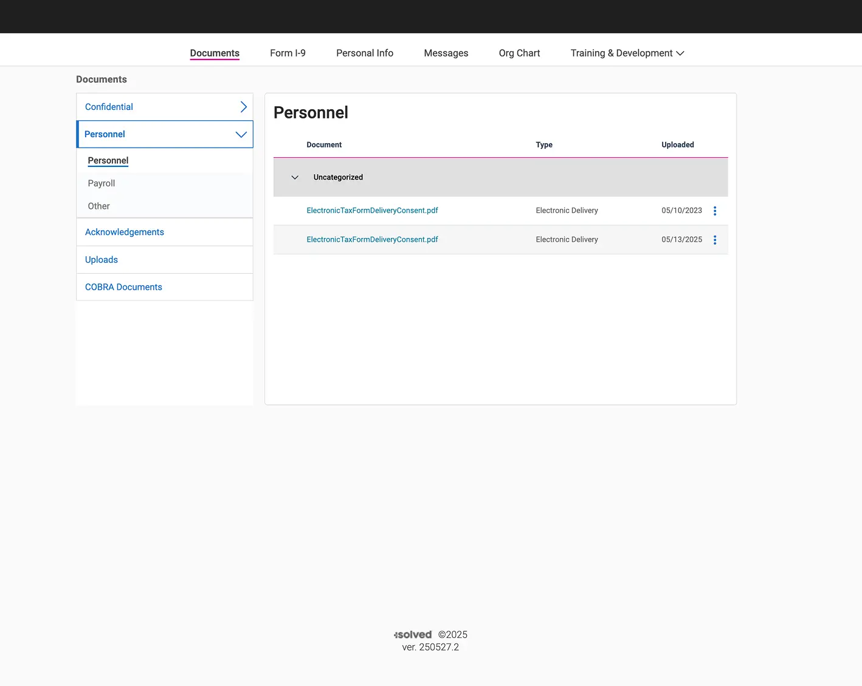Open the actions menu for the 05/10/2023 document
This screenshot has width=862, height=686.
tap(715, 211)
